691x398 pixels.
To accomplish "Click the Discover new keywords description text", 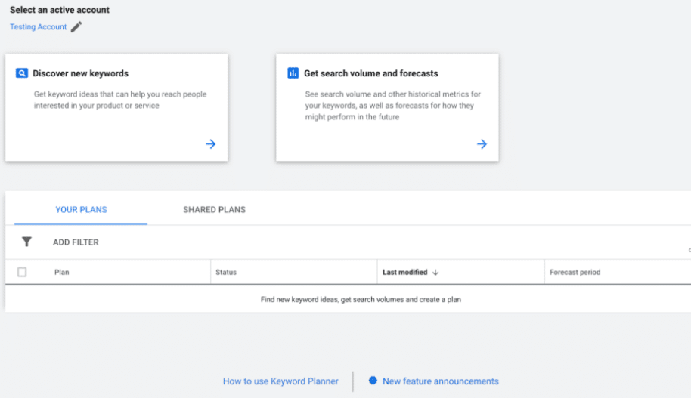I will (120, 100).
